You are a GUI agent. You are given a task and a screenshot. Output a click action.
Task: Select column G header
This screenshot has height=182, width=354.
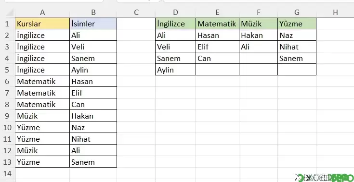297,12
